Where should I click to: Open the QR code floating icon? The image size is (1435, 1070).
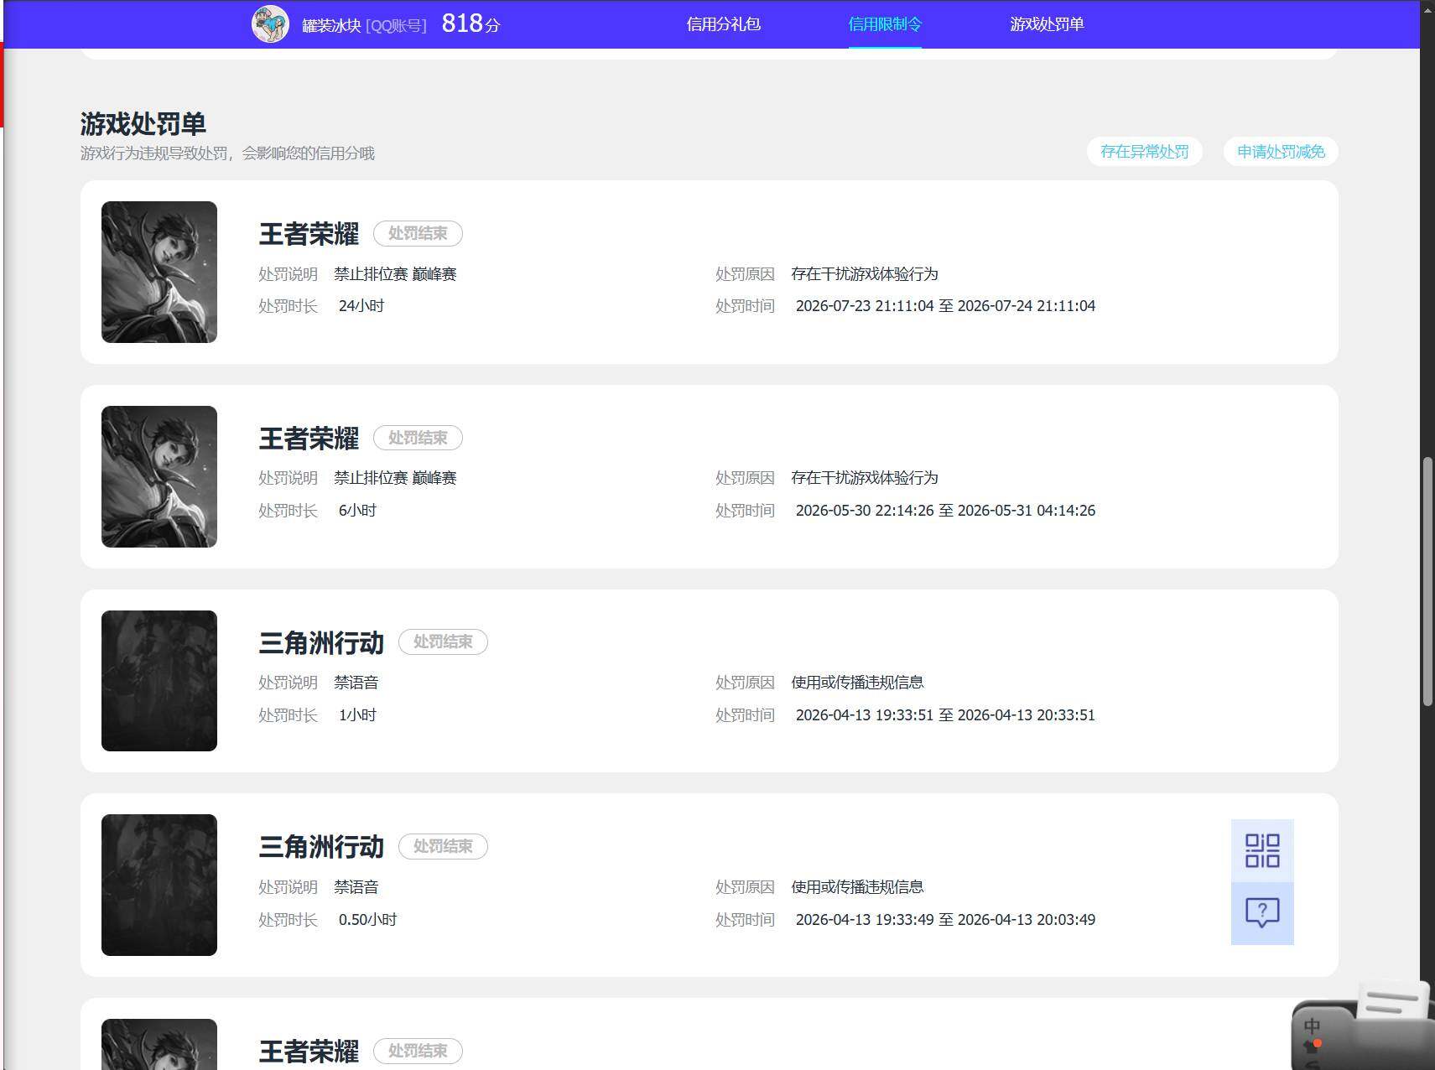click(1262, 850)
